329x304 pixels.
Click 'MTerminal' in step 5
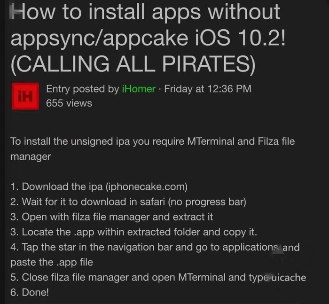coord(202,277)
